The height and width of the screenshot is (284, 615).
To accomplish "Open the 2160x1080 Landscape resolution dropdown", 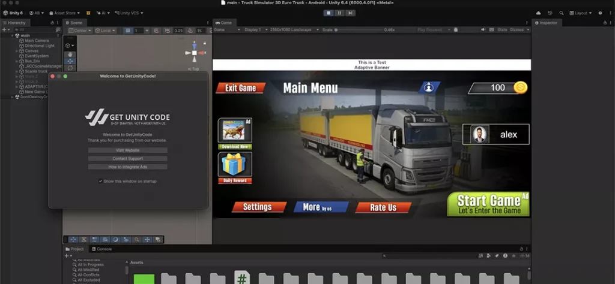I will (x=294, y=30).
